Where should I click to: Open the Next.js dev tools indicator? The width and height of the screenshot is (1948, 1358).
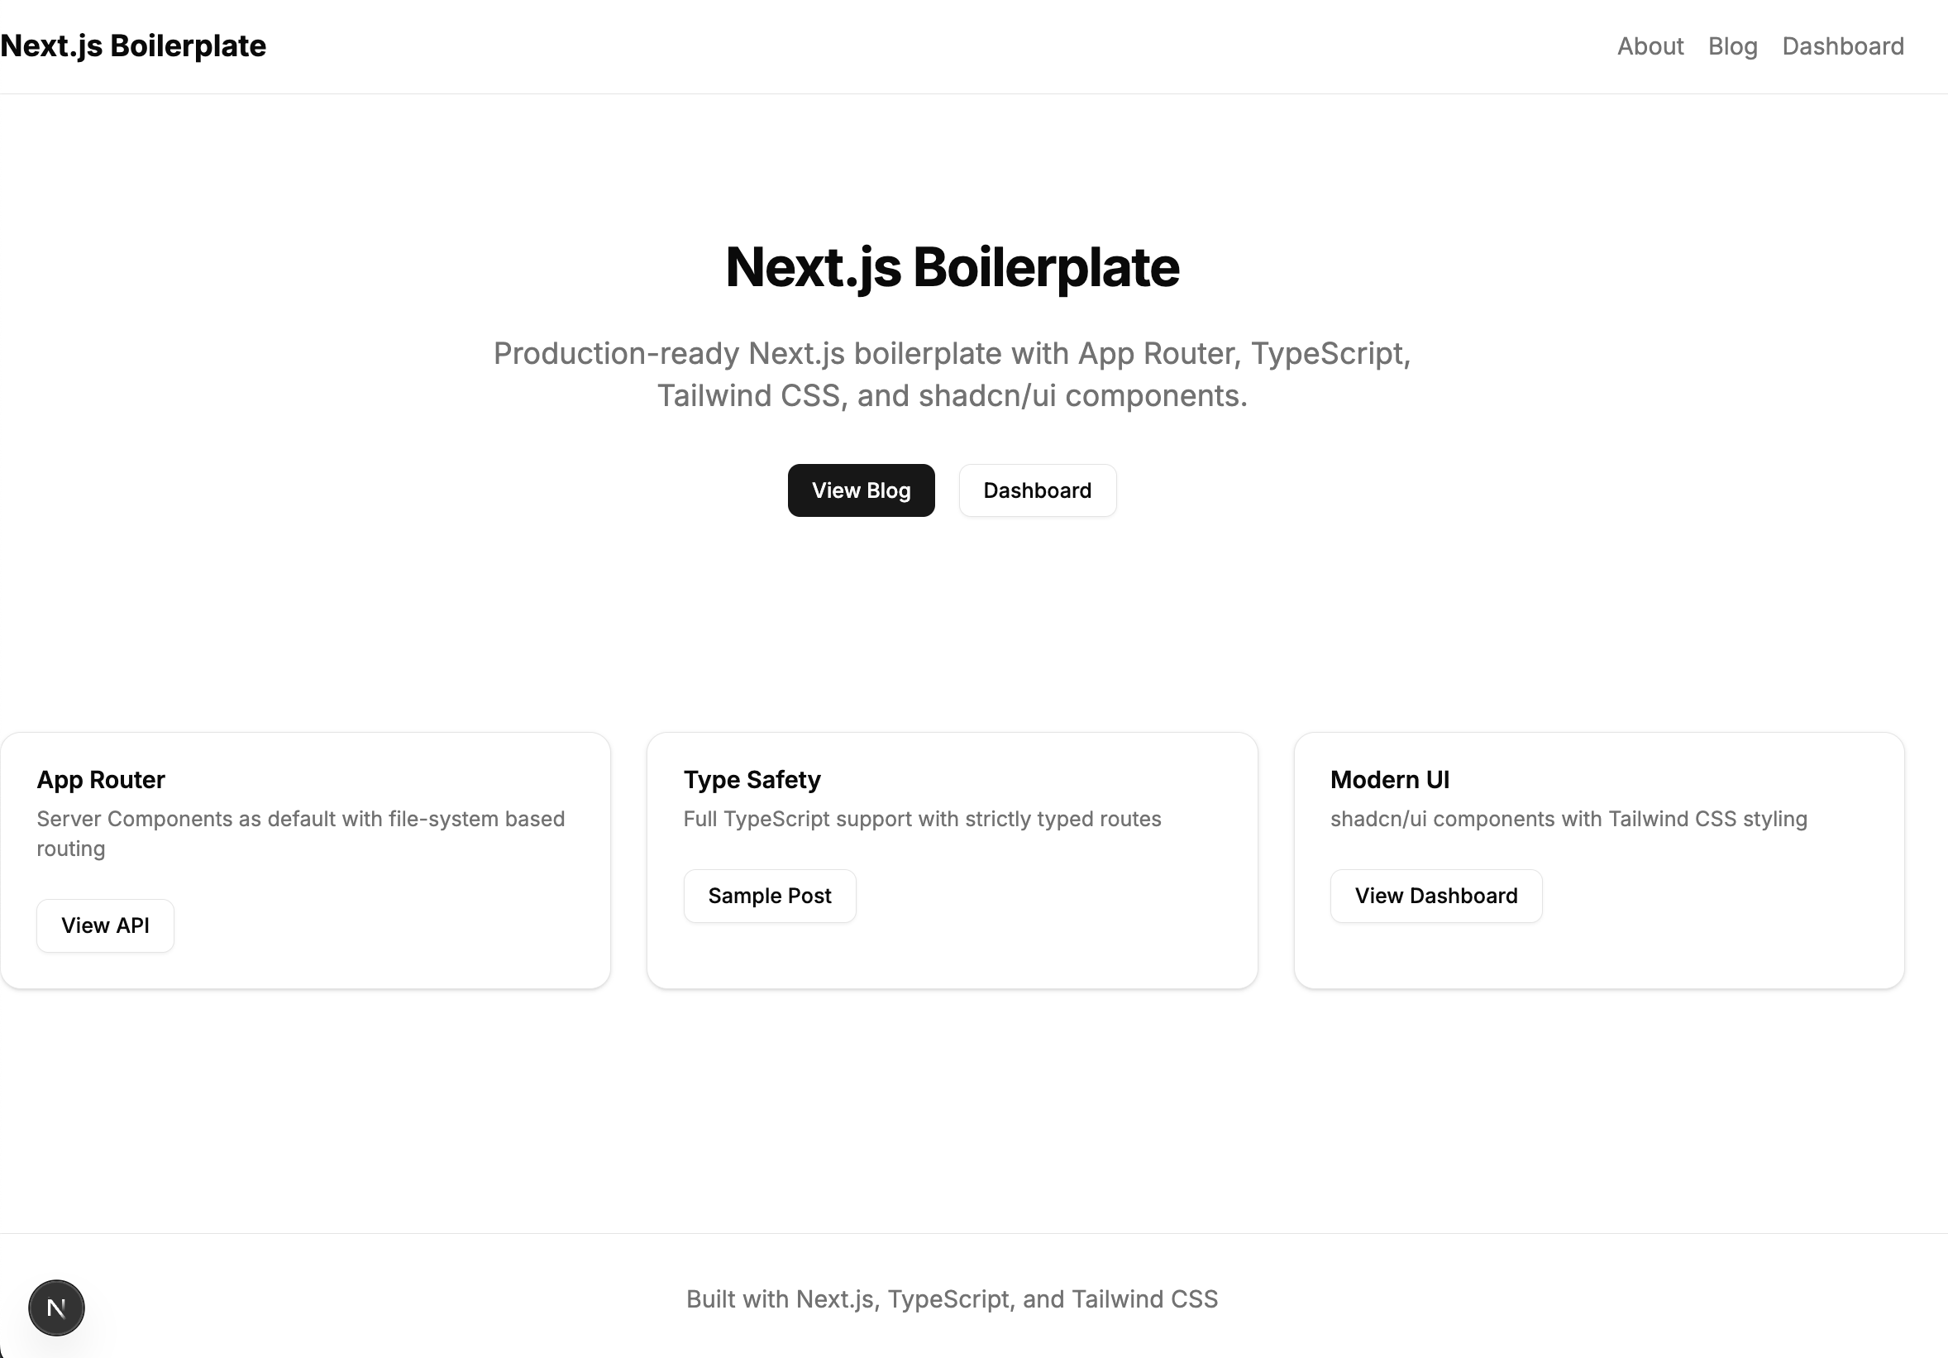click(x=56, y=1308)
